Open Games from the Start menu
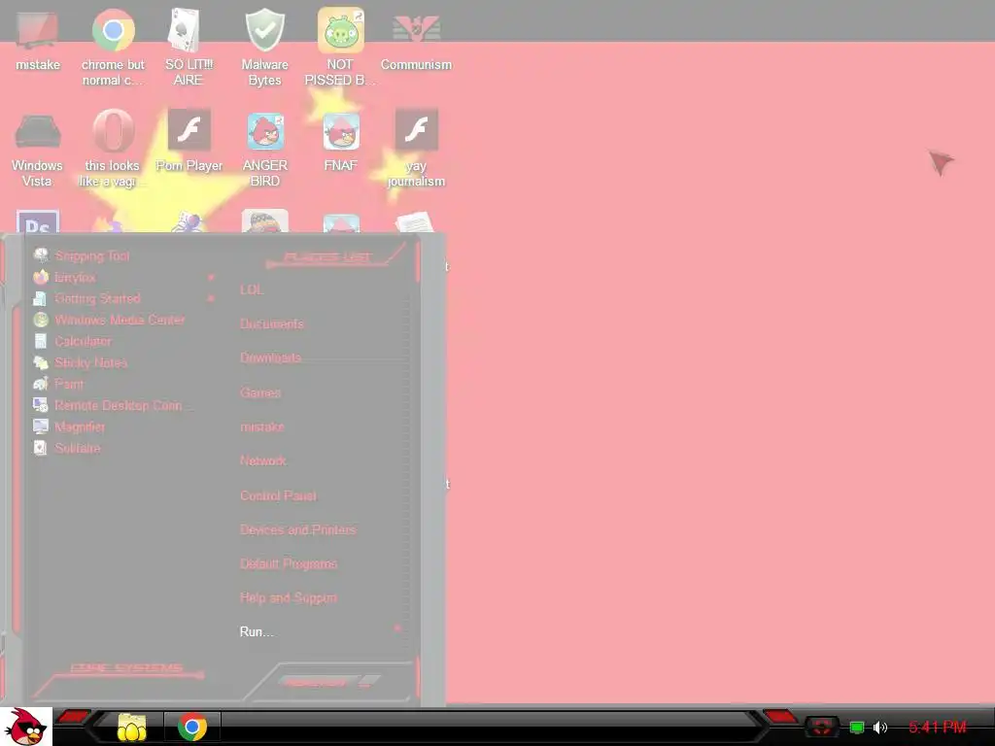995x746 pixels. 260,392
